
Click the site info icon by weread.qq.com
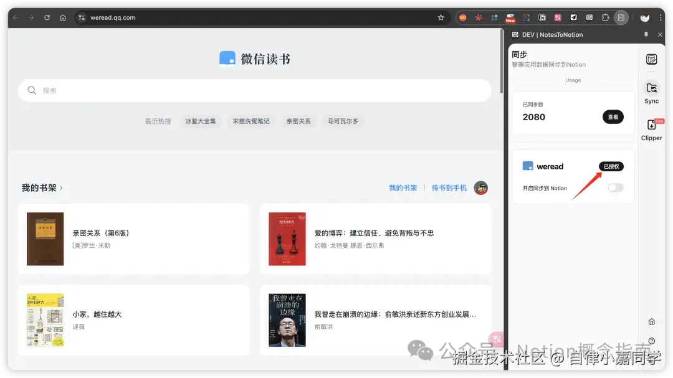[x=82, y=17]
